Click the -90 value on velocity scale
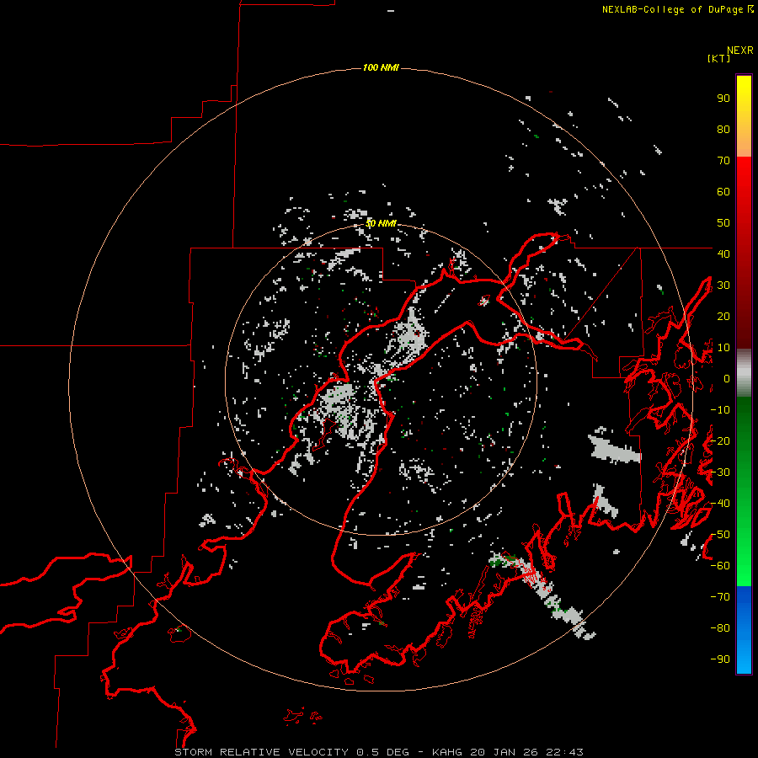Viewport: 758px width, 758px height. pyautogui.click(x=720, y=659)
